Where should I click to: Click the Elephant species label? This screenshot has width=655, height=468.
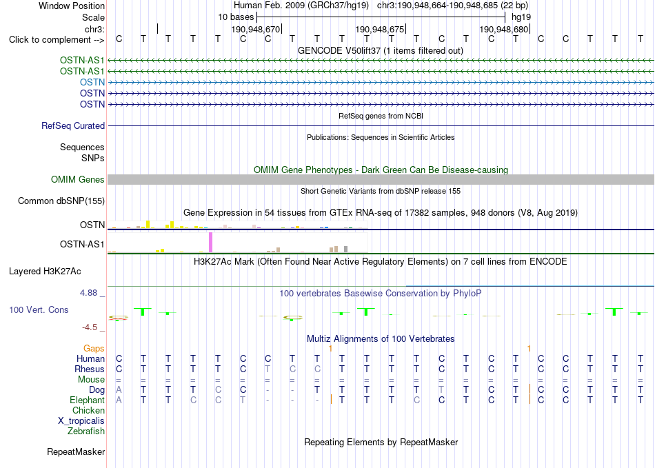pyautogui.click(x=88, y=400)
